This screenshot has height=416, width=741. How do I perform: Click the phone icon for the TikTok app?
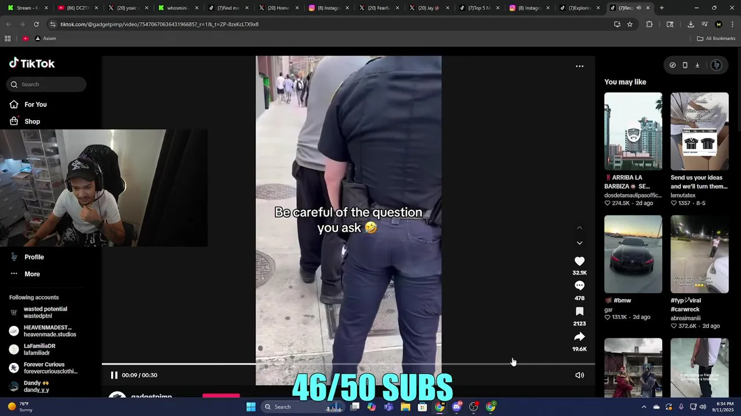tap(685, 65)
